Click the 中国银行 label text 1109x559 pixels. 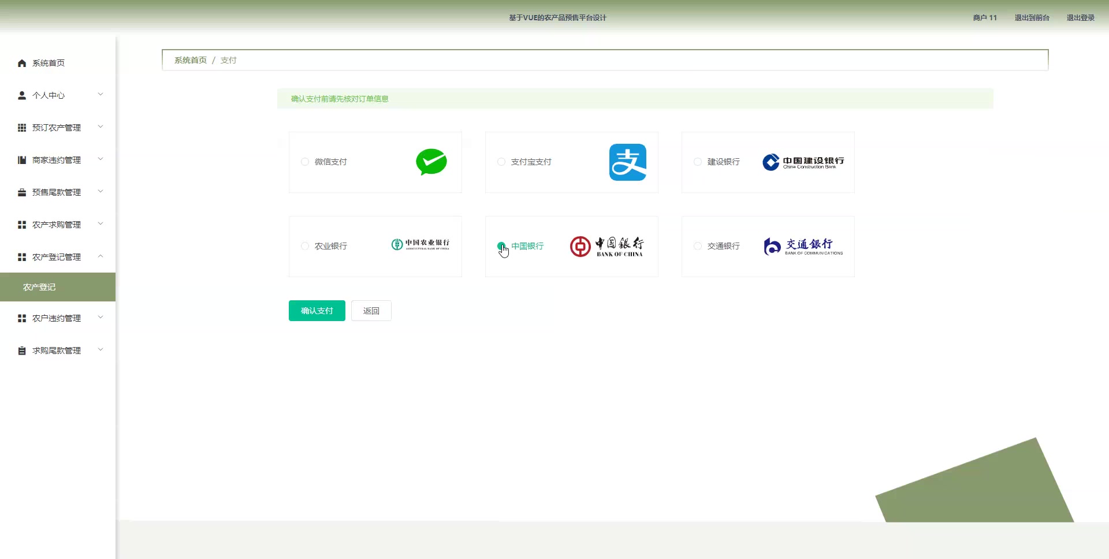(x=527, y=246)
